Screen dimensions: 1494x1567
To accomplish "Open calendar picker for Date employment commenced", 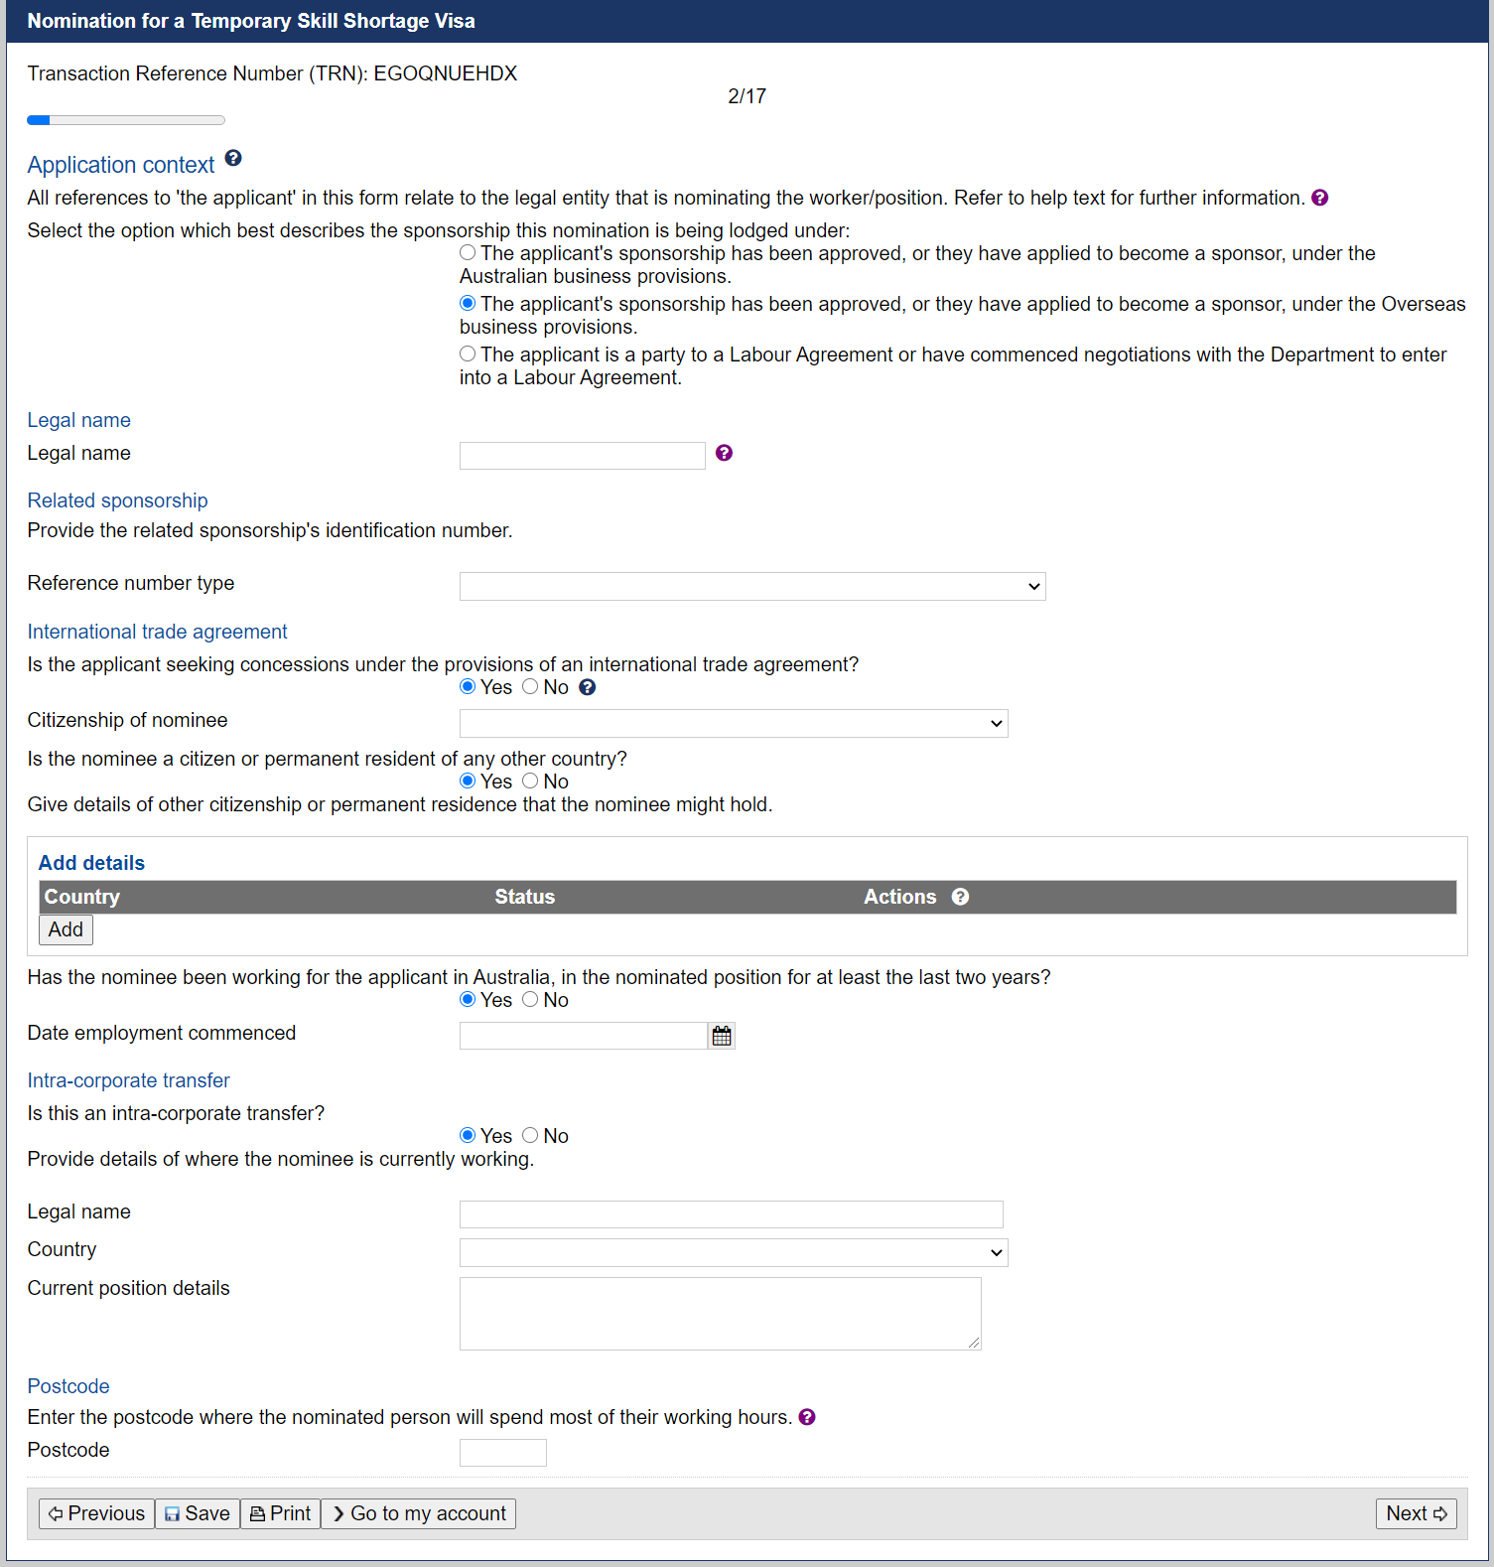I will [x=722, y=1036].
